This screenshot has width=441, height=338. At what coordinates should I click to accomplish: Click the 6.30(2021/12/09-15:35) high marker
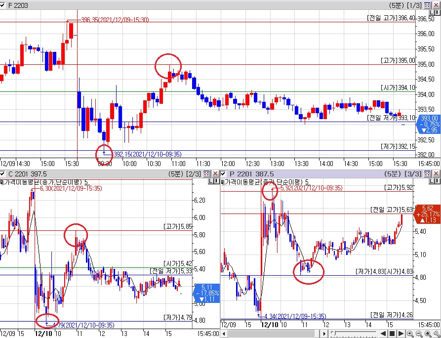pos(71,188)
